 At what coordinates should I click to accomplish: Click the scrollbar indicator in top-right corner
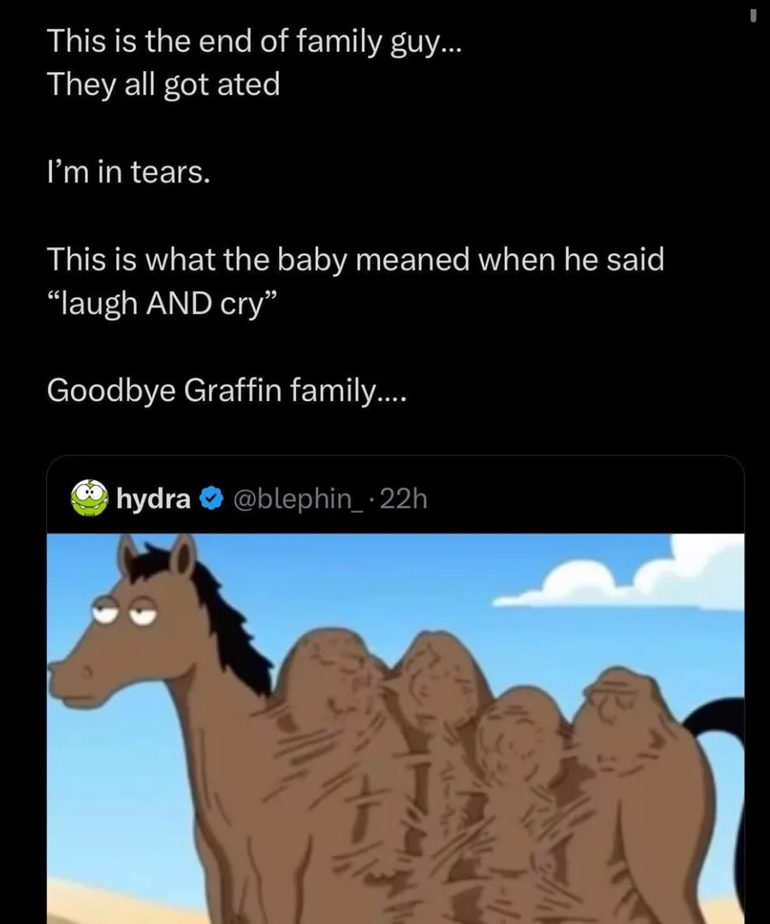pos(754,16)
